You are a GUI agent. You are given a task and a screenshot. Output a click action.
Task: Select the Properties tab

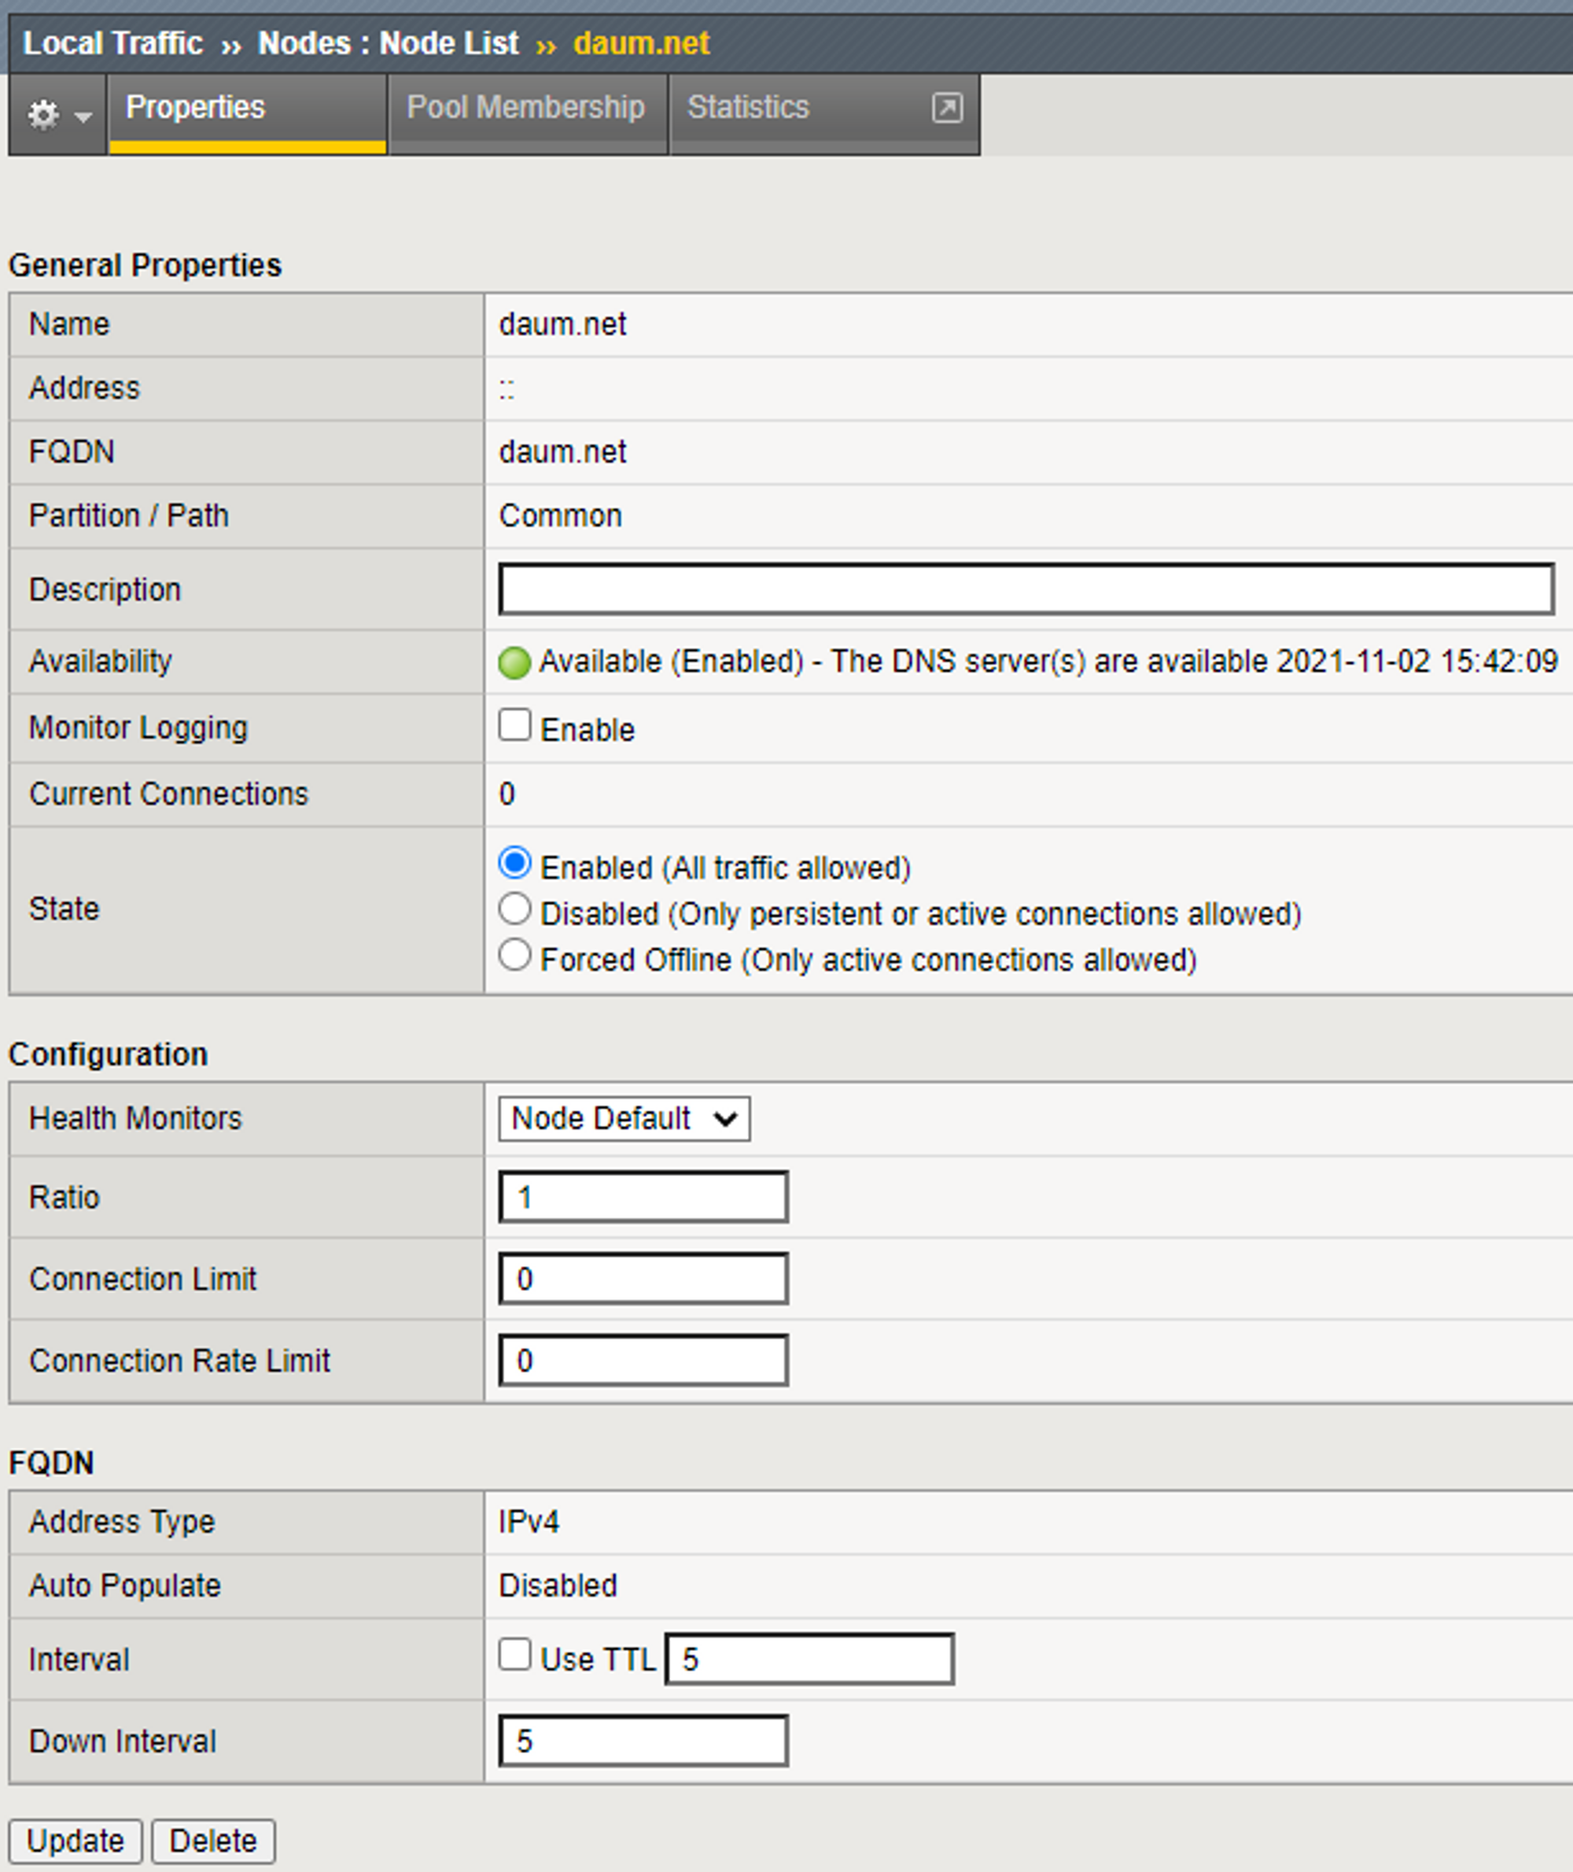pos(195,108)
